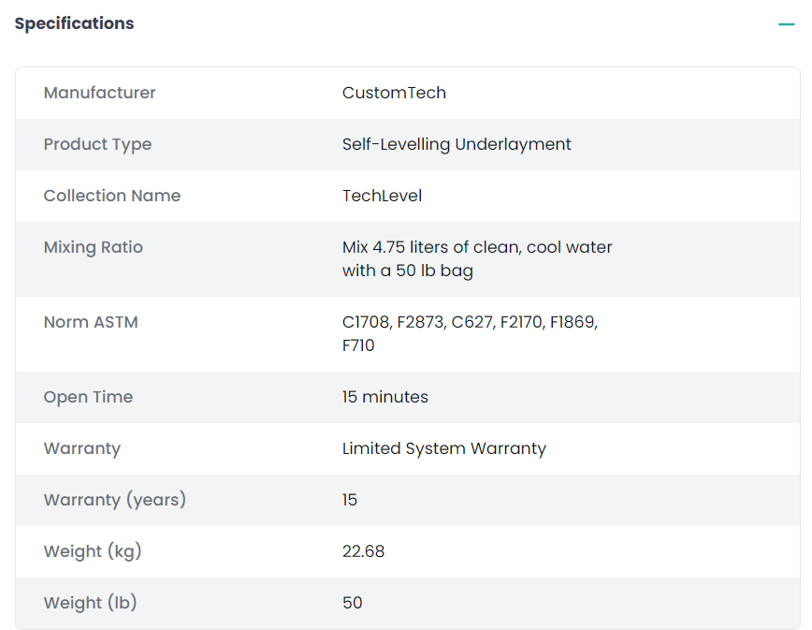812x630 pixels.
Task: Select the Self-Levelling Underlayment value
Action: [457, 144]
